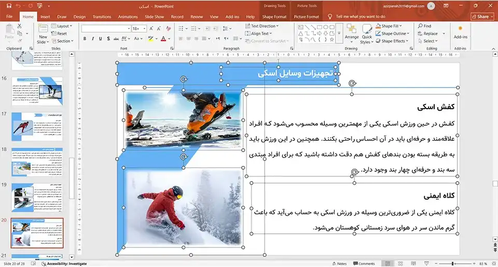Viewport: 498px width, 267px height.
Task: Apply yellow text highlight color
Action: click(x=150, y=39)
